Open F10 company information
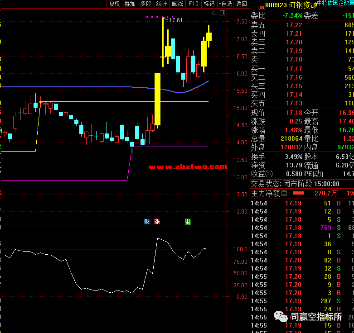 pos(194,4)
